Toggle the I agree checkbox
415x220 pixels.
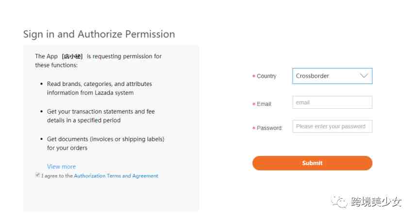37,175
